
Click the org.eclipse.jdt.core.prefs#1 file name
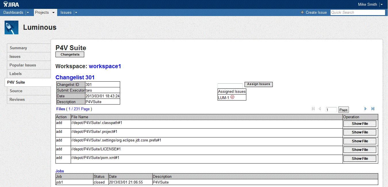point(116,140)
